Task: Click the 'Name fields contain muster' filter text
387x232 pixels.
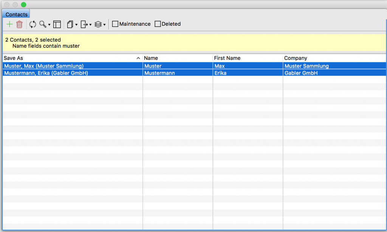Action: point(46,46)
